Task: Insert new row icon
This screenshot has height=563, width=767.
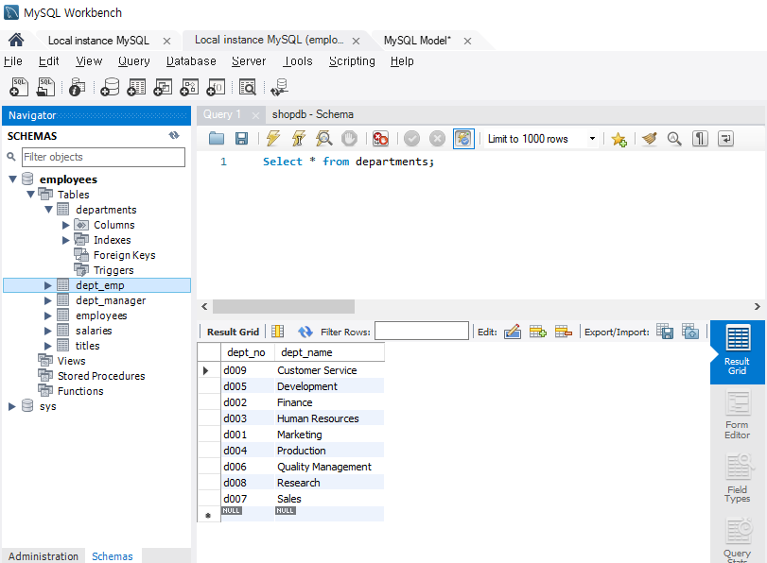Action: [537, 332]
